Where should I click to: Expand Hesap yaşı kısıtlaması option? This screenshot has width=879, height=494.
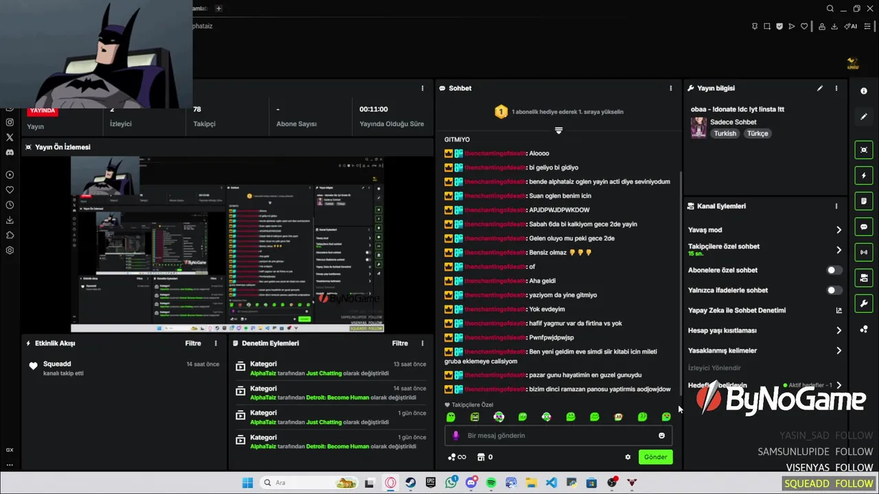point(838,330)
